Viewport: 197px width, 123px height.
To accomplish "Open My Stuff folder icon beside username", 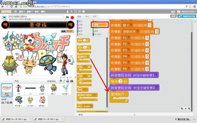I will pos(179,11).
